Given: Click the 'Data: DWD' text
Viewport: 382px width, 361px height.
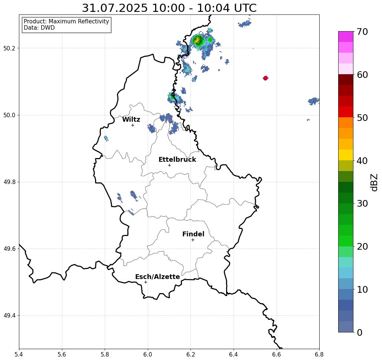Looking at the screenshot, I should coord(39,28).
